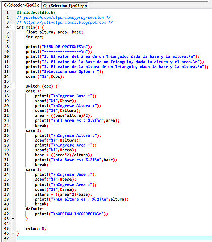Collapse the main function fold at line 4
Image resolution: width=212 pixels, height=242 pixels.
coord(12,27)
